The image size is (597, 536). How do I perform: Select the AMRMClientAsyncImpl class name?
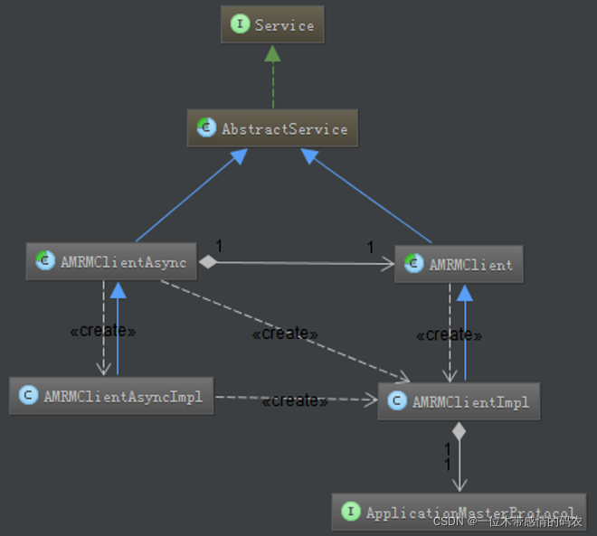click(123, 397)
